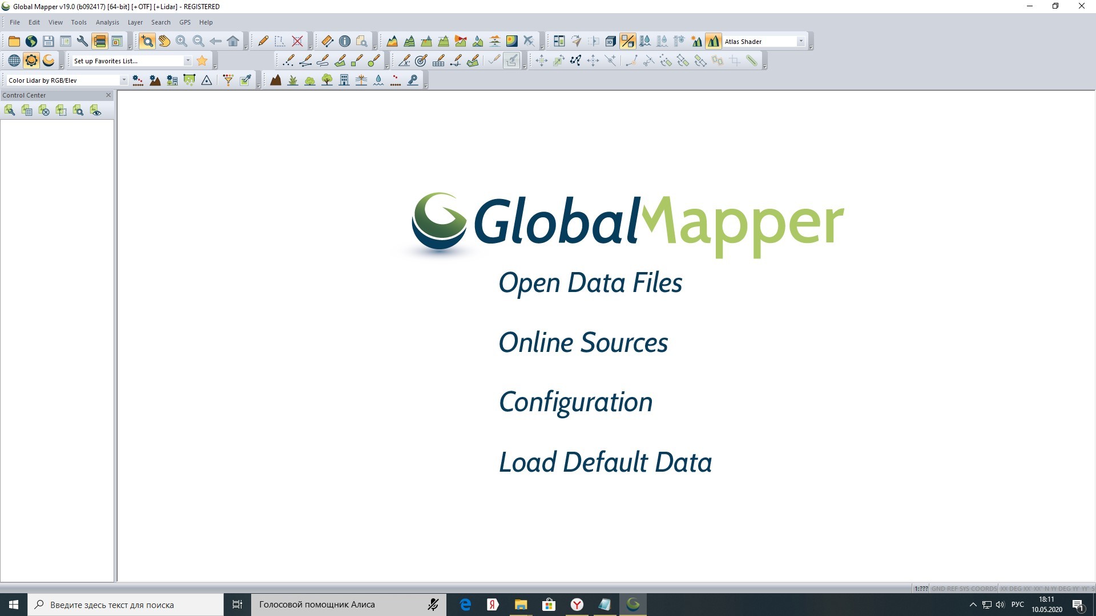
Task: Click the Control Center layer options wrench icon
Action: point(10,111)
